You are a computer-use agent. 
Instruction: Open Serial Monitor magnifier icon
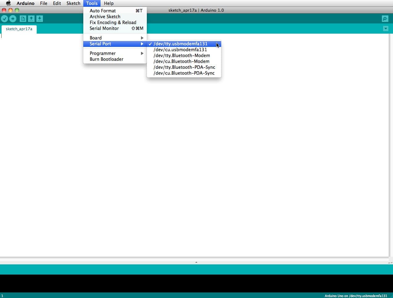point(385,19)
